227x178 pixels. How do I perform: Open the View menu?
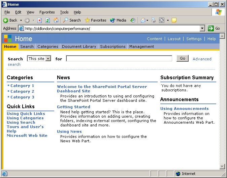tap(30, 12)
